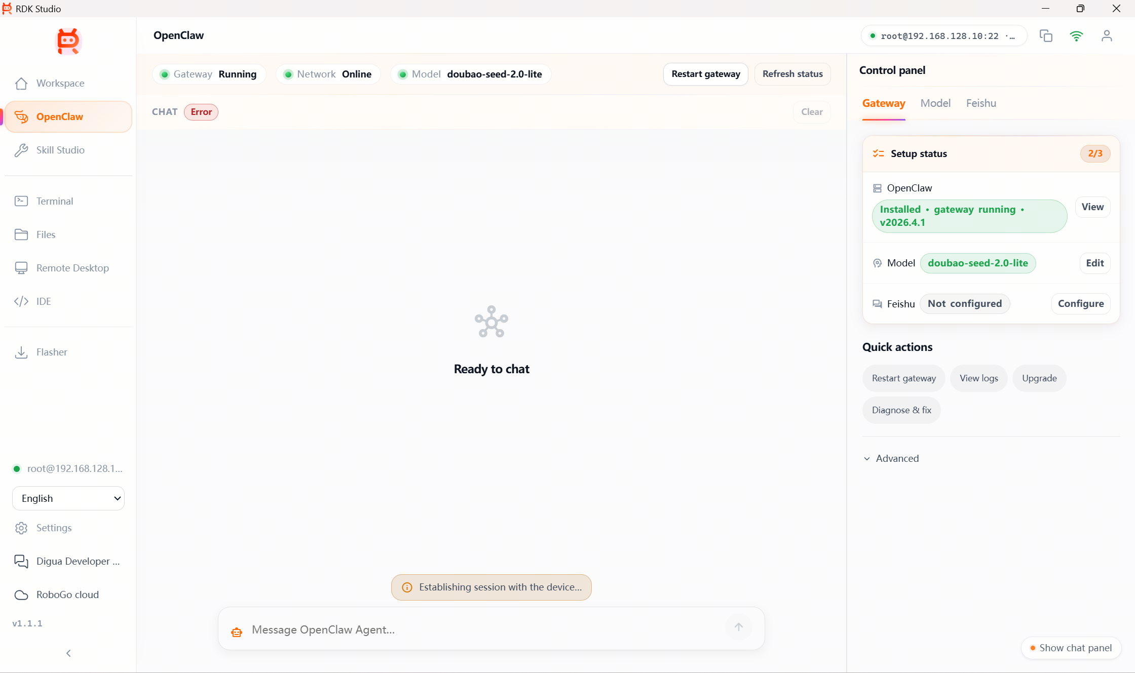Click the Network Online status pill
This screenshot has width=1135, height=673.
pos(328,74)
